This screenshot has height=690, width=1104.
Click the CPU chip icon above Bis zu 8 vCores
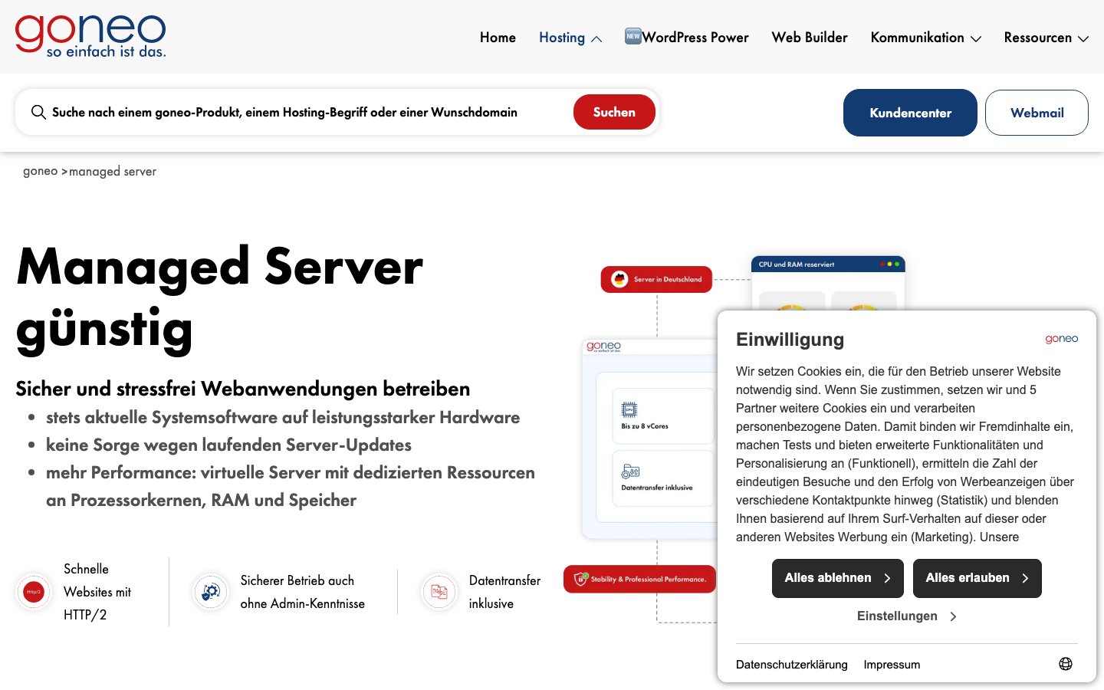[x=629, y=409]
